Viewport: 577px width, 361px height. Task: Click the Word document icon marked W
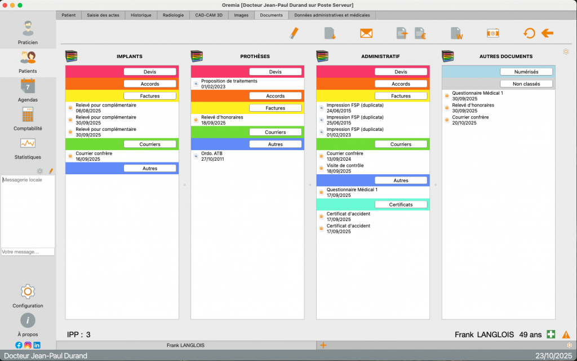click(x=456, y=33)
